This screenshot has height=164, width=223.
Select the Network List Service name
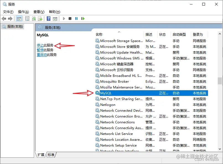[x=116, y=134]
